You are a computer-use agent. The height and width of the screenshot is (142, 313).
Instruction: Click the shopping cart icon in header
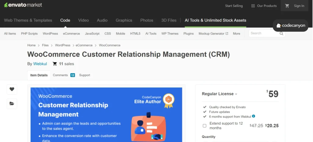[x=287, y=6]
